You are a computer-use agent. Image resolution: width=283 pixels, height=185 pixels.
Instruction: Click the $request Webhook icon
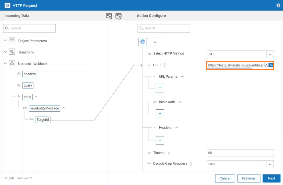click(x=12, y=63)
